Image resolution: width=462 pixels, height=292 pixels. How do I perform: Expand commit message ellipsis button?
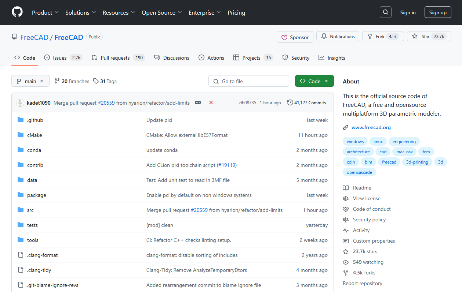(x=198, y=103)
